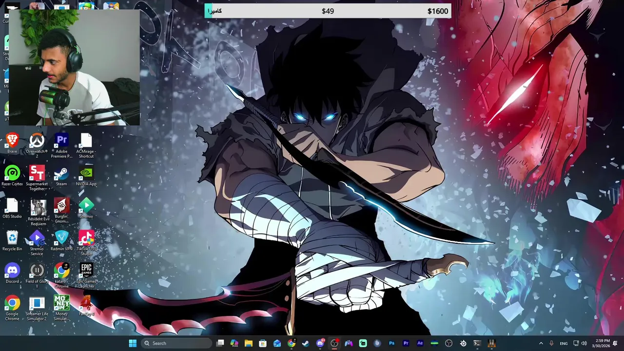Open Photoshop (Ps) taskbar icon
This screenshot has height=351, width=624.
(x=391, y=343)
